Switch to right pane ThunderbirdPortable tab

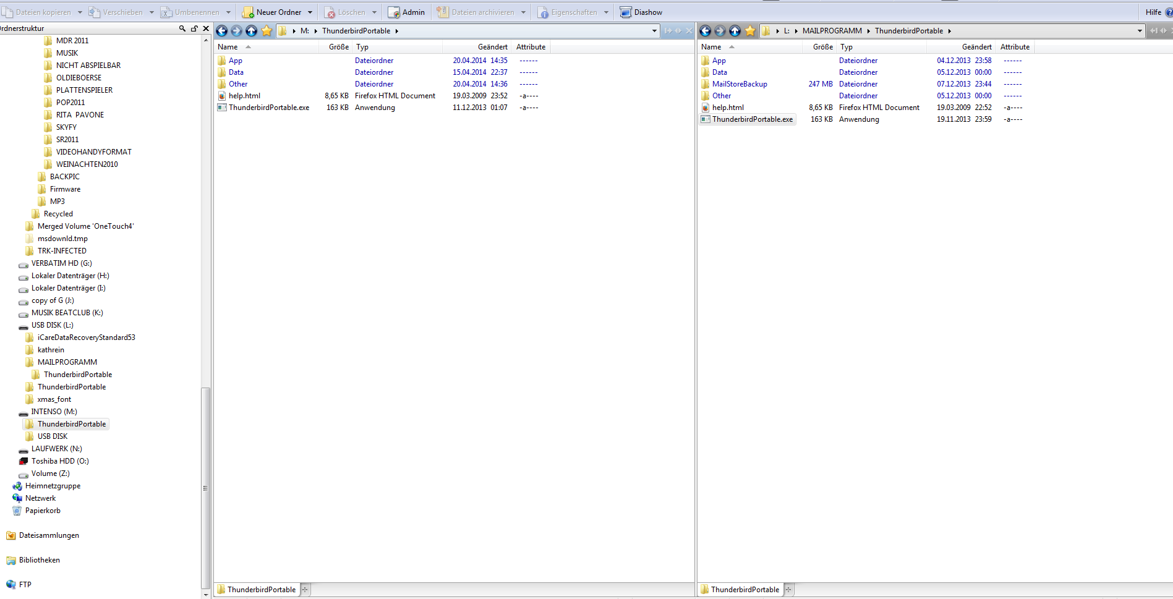740,590
